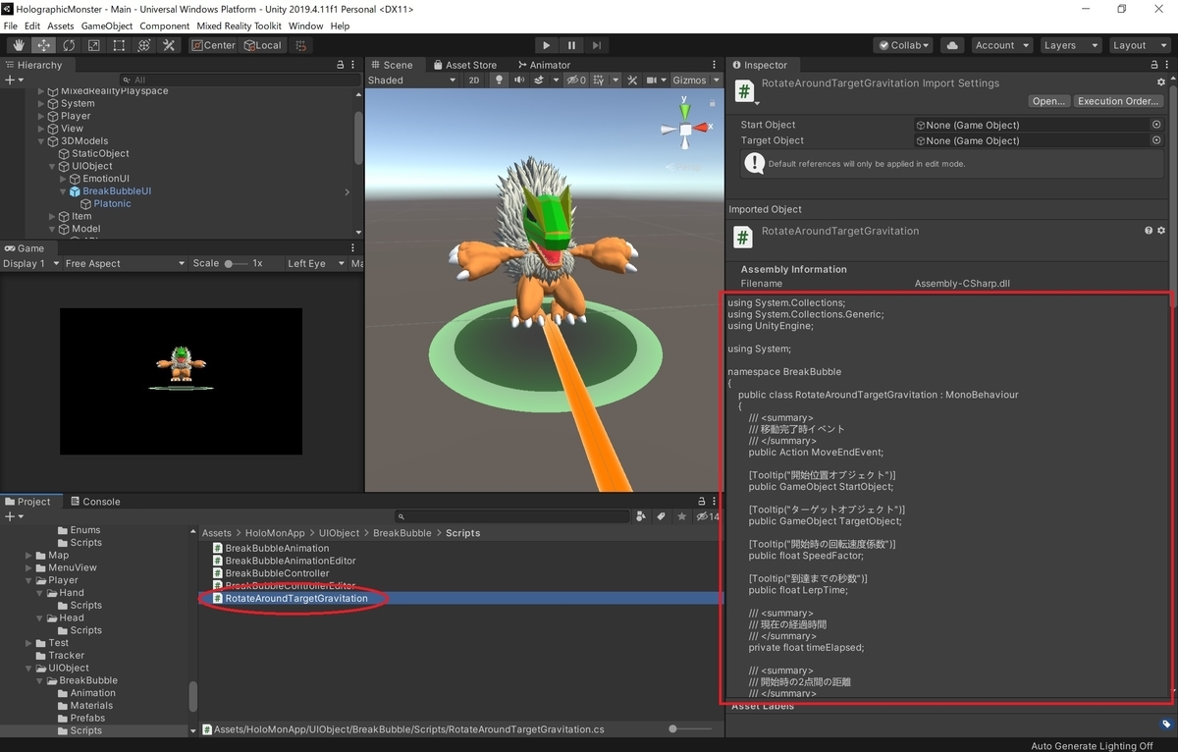
Task: Click the Open... button in Inspector
Action: 1048,101
